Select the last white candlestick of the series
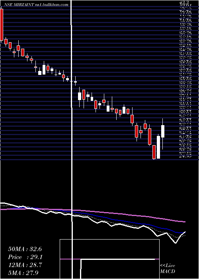 click(x=163, y=131)
